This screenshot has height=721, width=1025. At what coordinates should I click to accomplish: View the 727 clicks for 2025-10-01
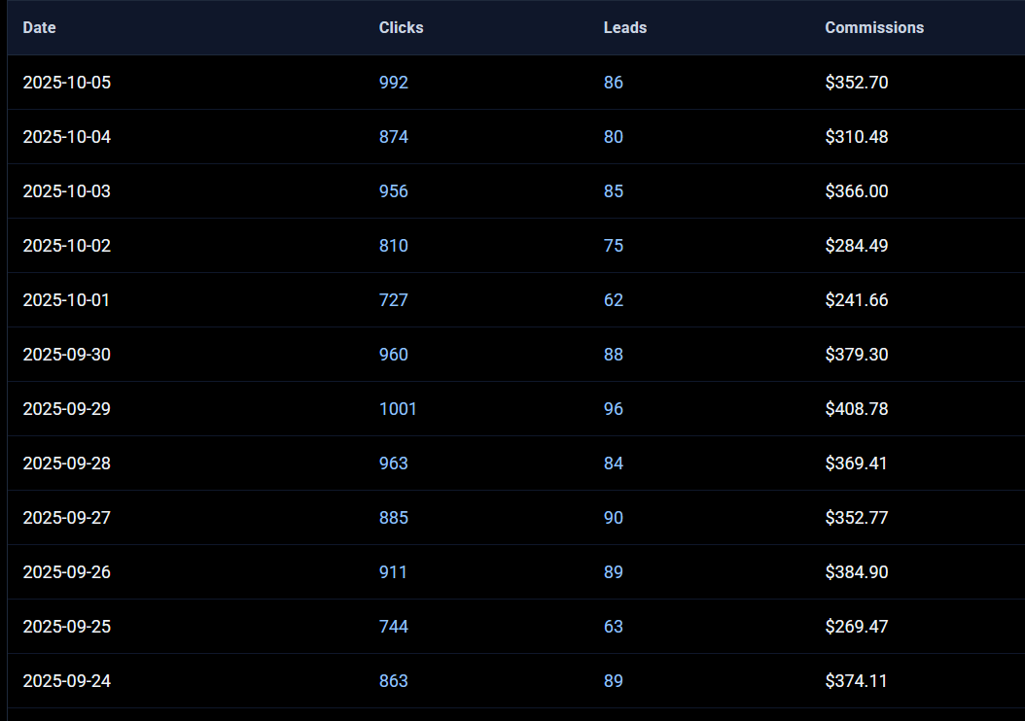(x=394, y=300)
